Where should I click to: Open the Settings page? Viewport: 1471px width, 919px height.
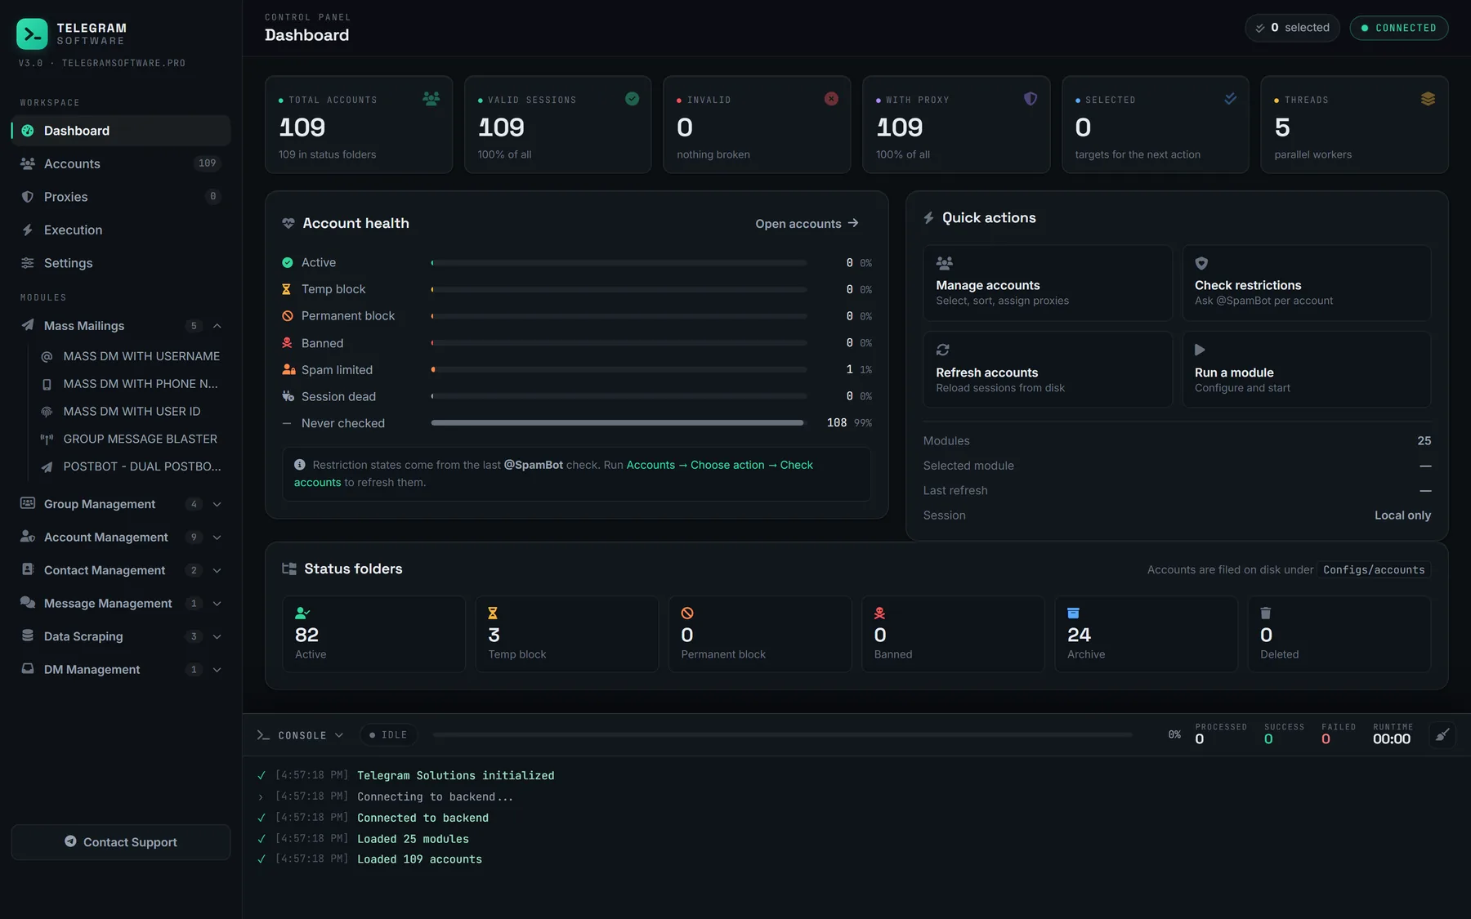point(121,263)
